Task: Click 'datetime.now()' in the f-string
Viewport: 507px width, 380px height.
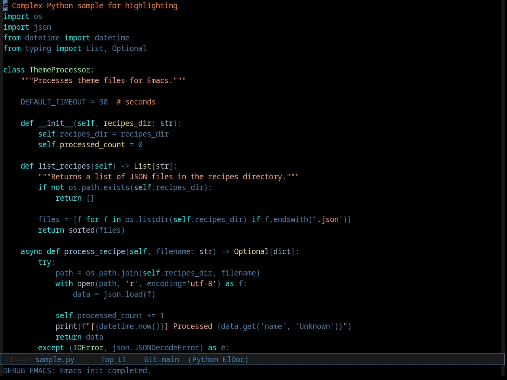Action: click(130, 326)
